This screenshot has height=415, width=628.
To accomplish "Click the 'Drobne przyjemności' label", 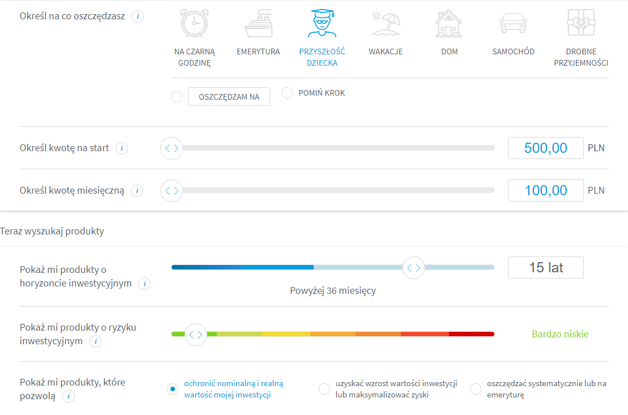I will [x=581, y=57].
